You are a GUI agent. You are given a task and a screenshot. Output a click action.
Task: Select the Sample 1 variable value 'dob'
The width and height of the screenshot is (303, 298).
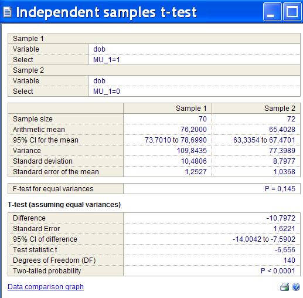99,49
